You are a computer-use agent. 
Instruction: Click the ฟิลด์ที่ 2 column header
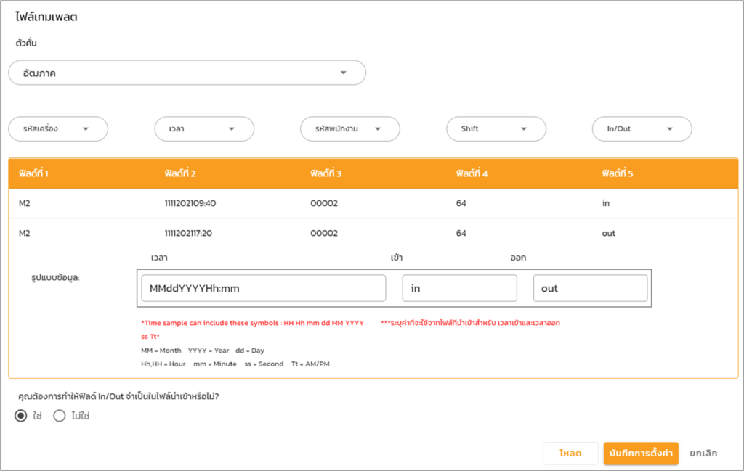coord(180,174)
